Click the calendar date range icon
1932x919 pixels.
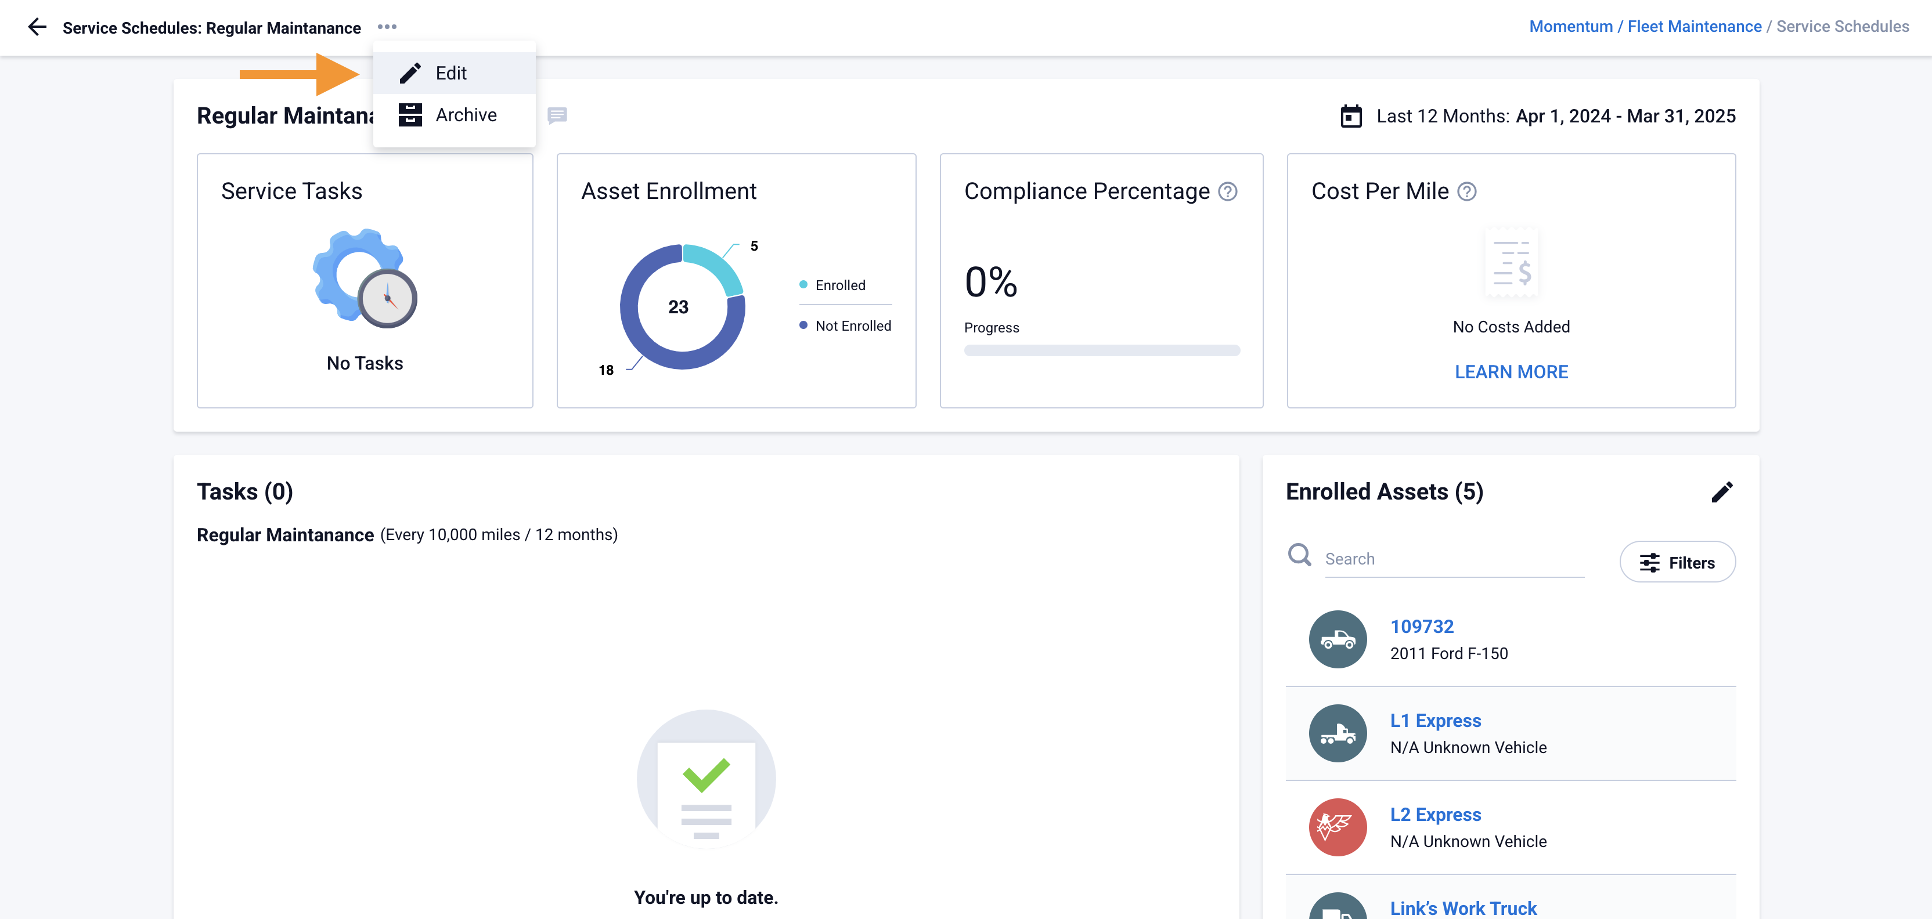coord(1351,116)
